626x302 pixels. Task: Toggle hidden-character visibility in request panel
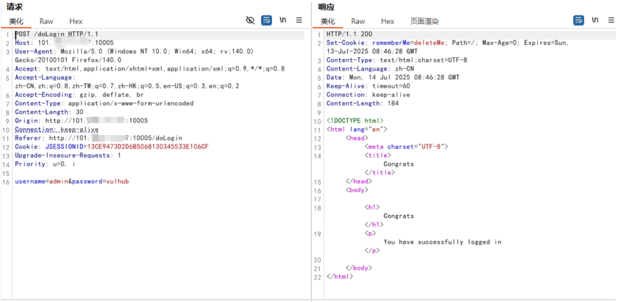click(250, 20)
